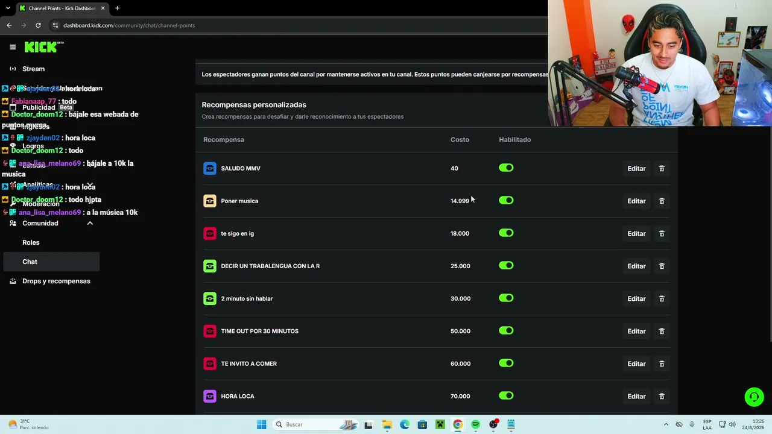The width and height of the screenshot is (772, 434).
Task: Edit the te sigo en ig reward
Action: point(636,234)
